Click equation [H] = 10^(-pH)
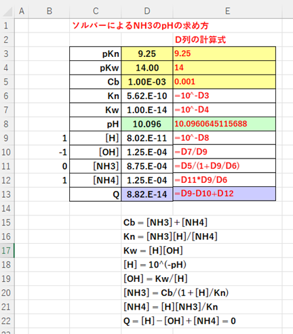 pos(155,264)
